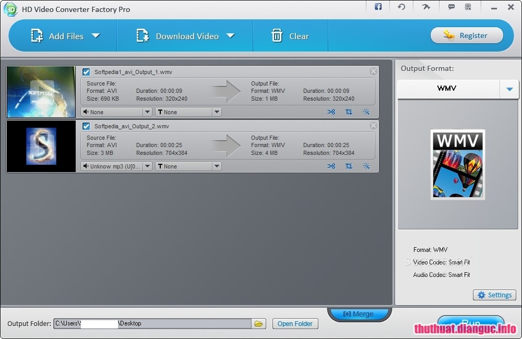
Task: Click the text Resolution: 704x384 under Output File
Action: (328, 153)
